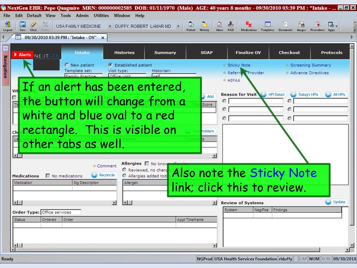Open the Sticky Note link
Screen dimensions: 357x268
pos(239,65)
